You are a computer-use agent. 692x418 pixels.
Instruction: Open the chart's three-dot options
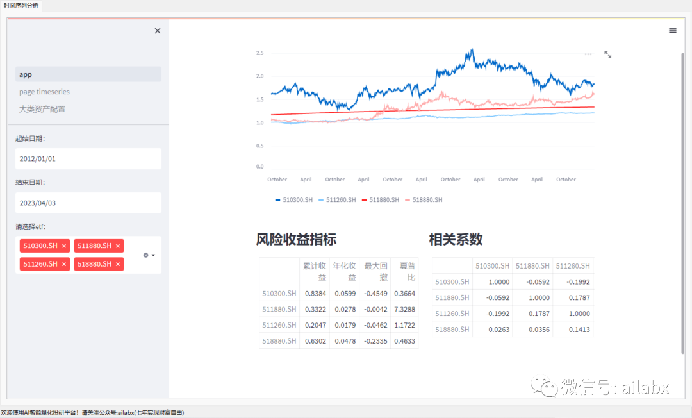(588, 54)
